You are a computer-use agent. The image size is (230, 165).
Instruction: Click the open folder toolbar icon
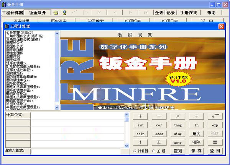click(x=56, y=13)
